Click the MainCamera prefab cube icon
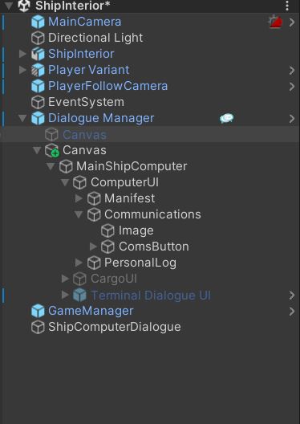The image size is (300, 424). point(38,22)
